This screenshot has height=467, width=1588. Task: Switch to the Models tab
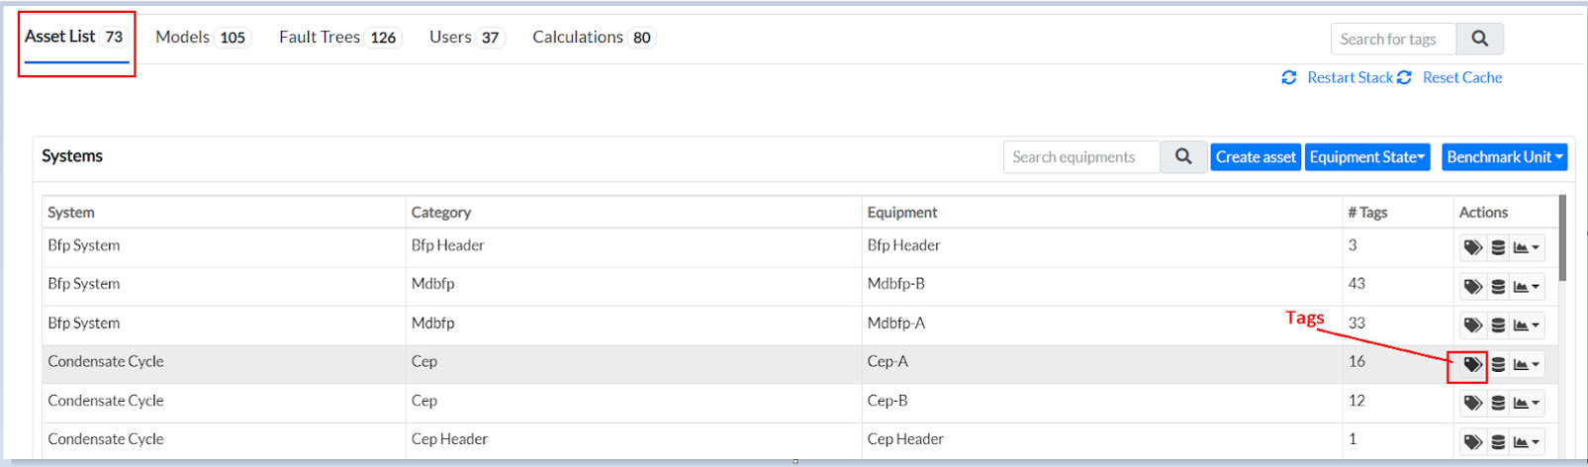(x=202, y=38)
